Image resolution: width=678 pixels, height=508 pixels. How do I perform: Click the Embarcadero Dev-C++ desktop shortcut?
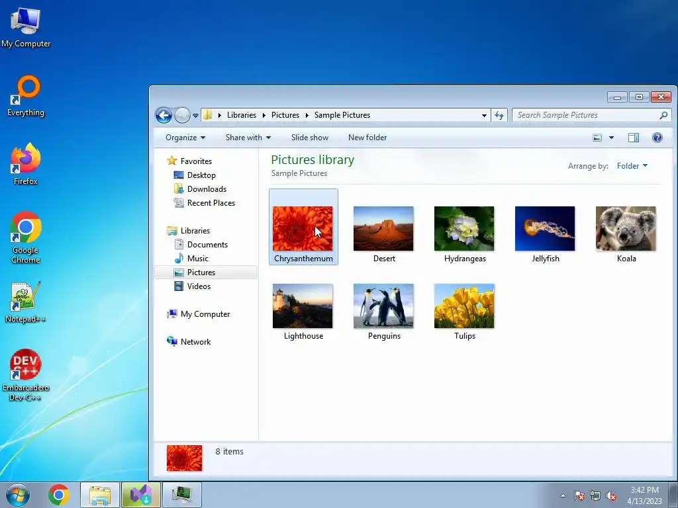coord(26,375)
